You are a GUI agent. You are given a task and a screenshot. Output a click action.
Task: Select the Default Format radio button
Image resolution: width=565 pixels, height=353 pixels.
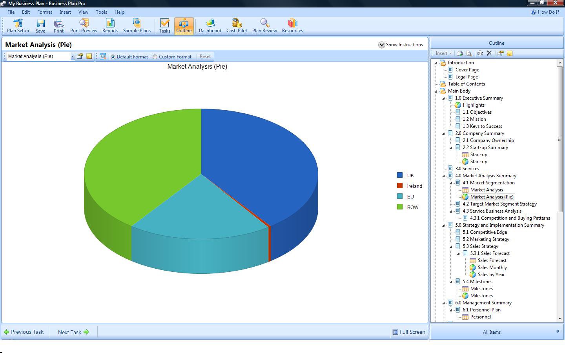coord(113,57)
